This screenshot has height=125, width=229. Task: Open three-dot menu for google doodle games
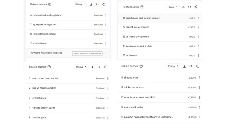point(106,25)
